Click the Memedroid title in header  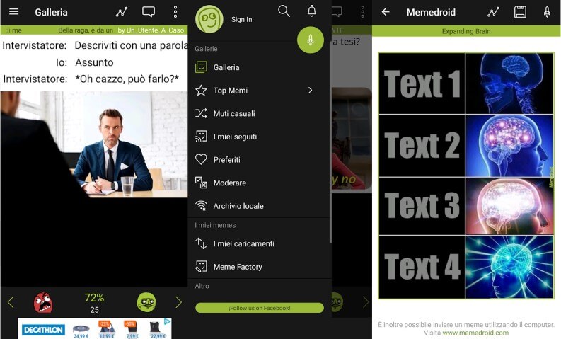click(x=431, y=12)
